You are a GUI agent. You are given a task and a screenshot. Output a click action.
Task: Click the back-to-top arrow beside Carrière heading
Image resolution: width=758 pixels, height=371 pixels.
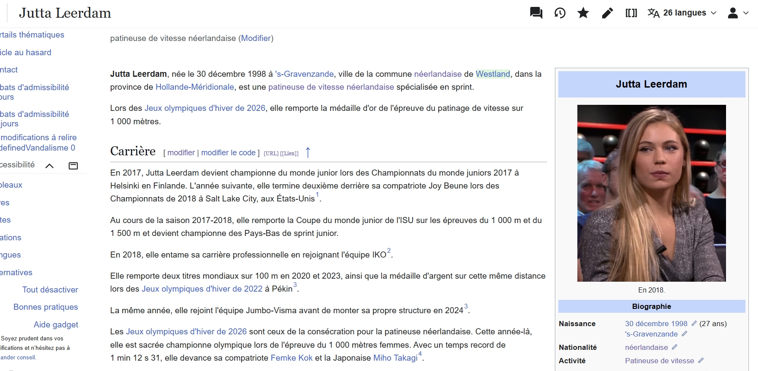tap(308, 152)
